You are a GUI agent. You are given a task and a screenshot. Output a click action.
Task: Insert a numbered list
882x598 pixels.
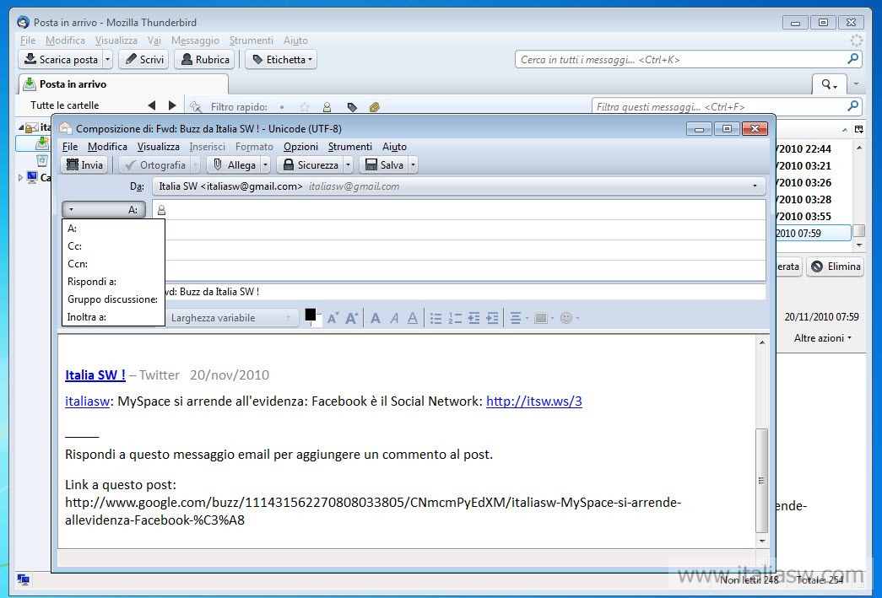[454, 318]
